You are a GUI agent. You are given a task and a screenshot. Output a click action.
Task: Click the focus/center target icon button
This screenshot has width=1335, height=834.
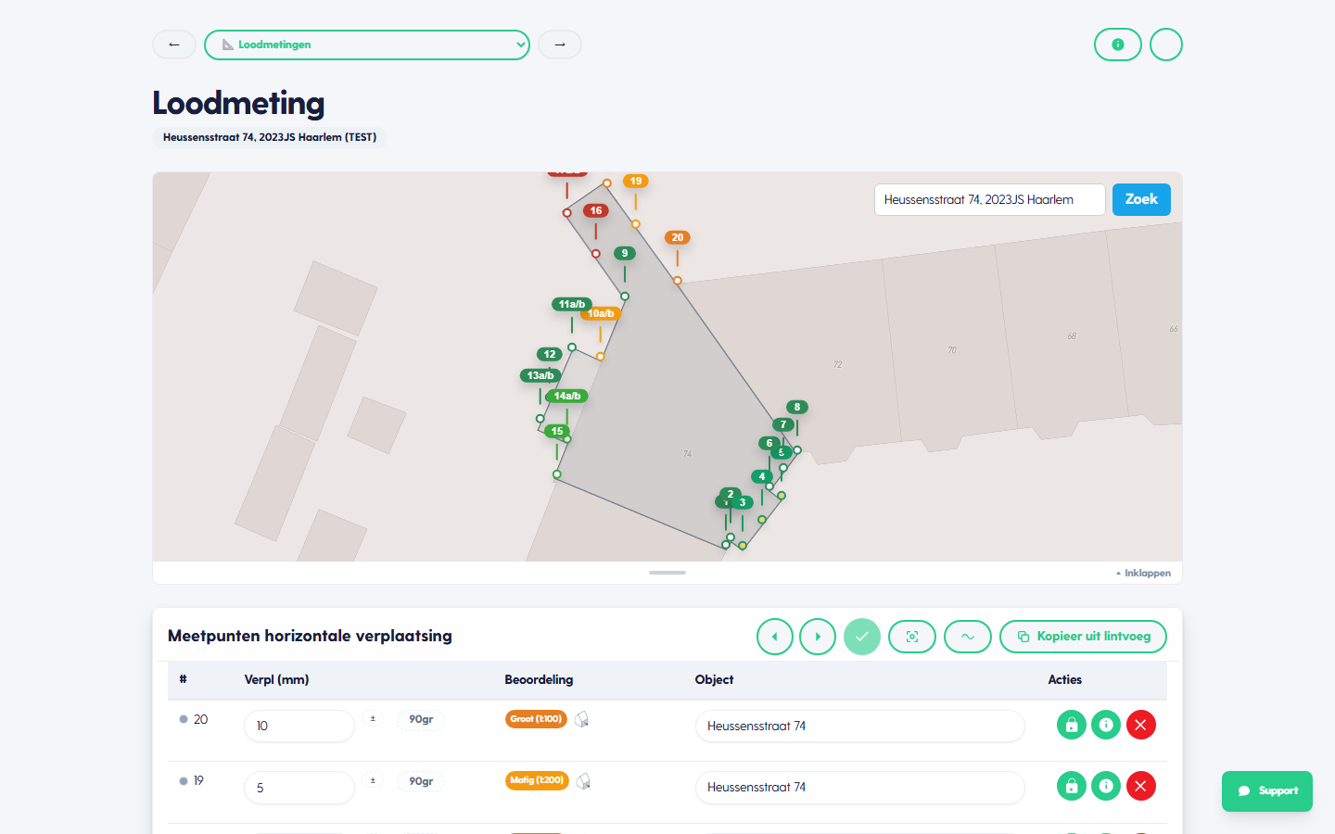(912, 637)
